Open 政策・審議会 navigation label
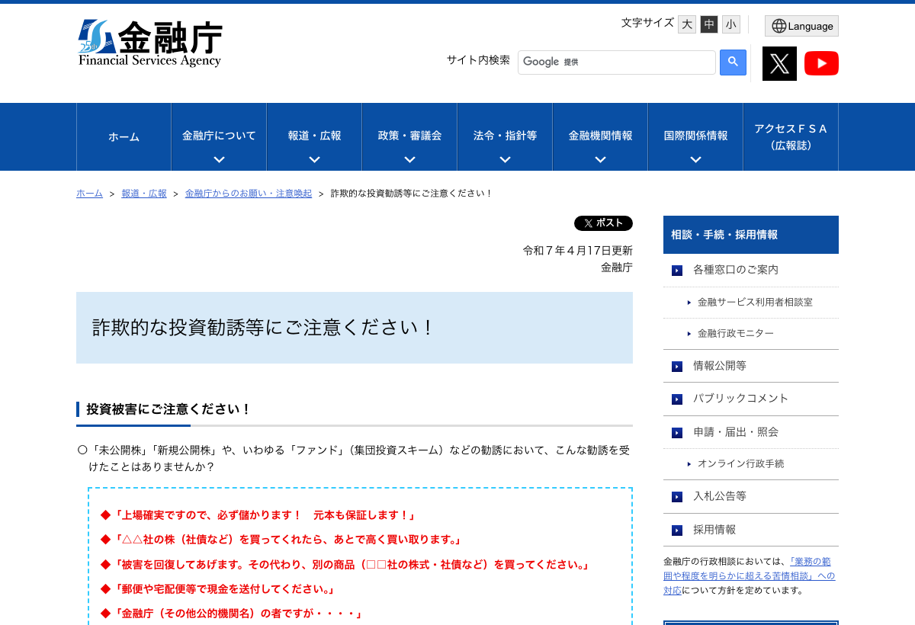915x625 pixels. tap(409, 136)
